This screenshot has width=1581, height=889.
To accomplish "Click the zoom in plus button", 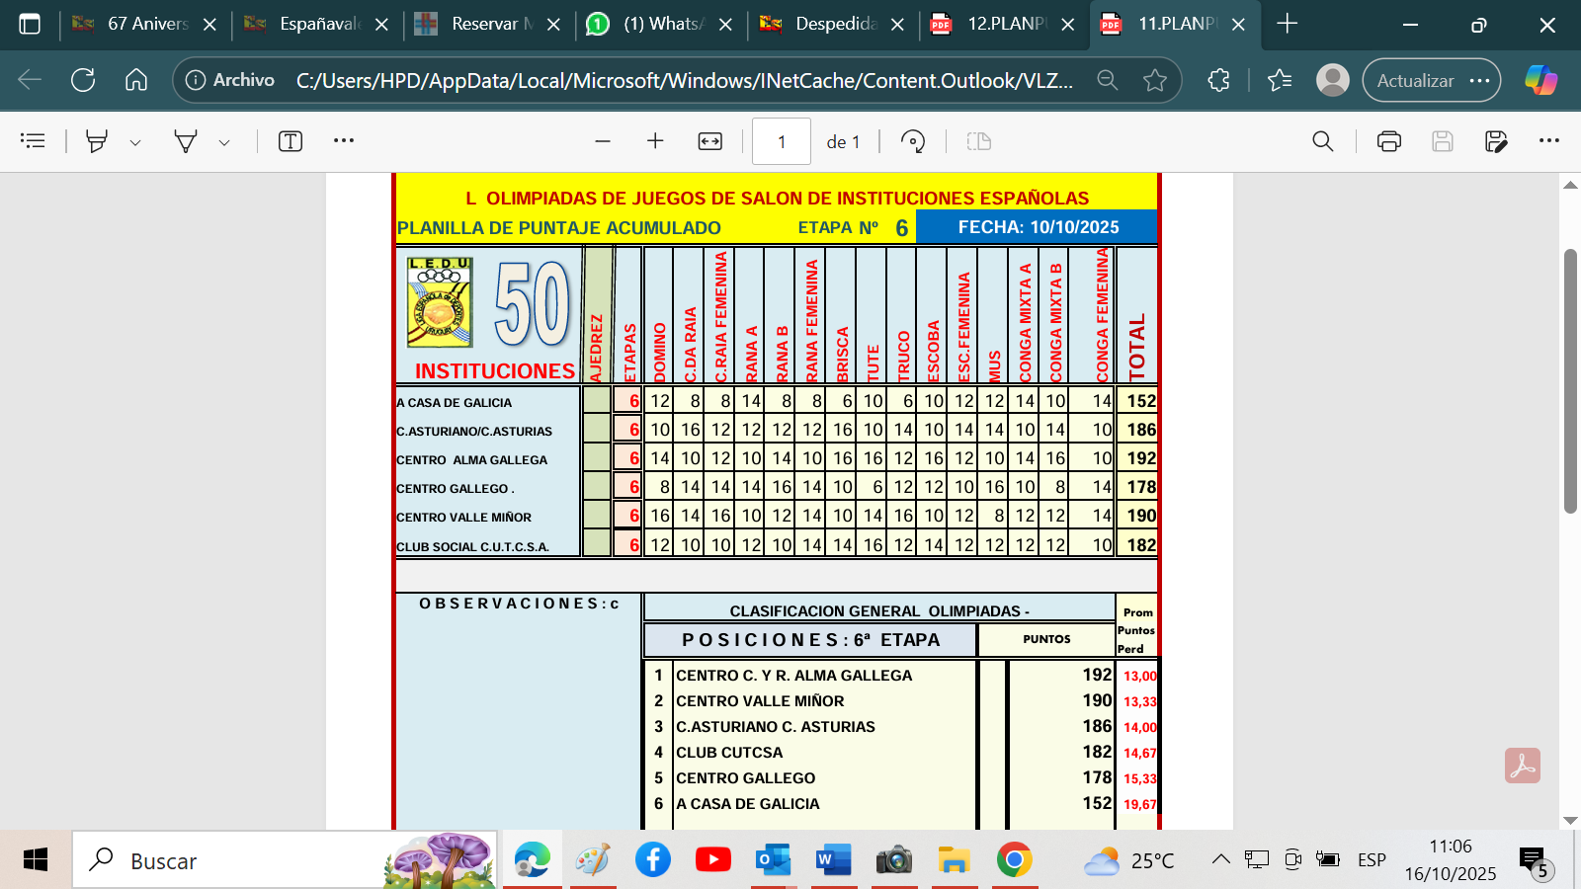I will tap(655, 141).
